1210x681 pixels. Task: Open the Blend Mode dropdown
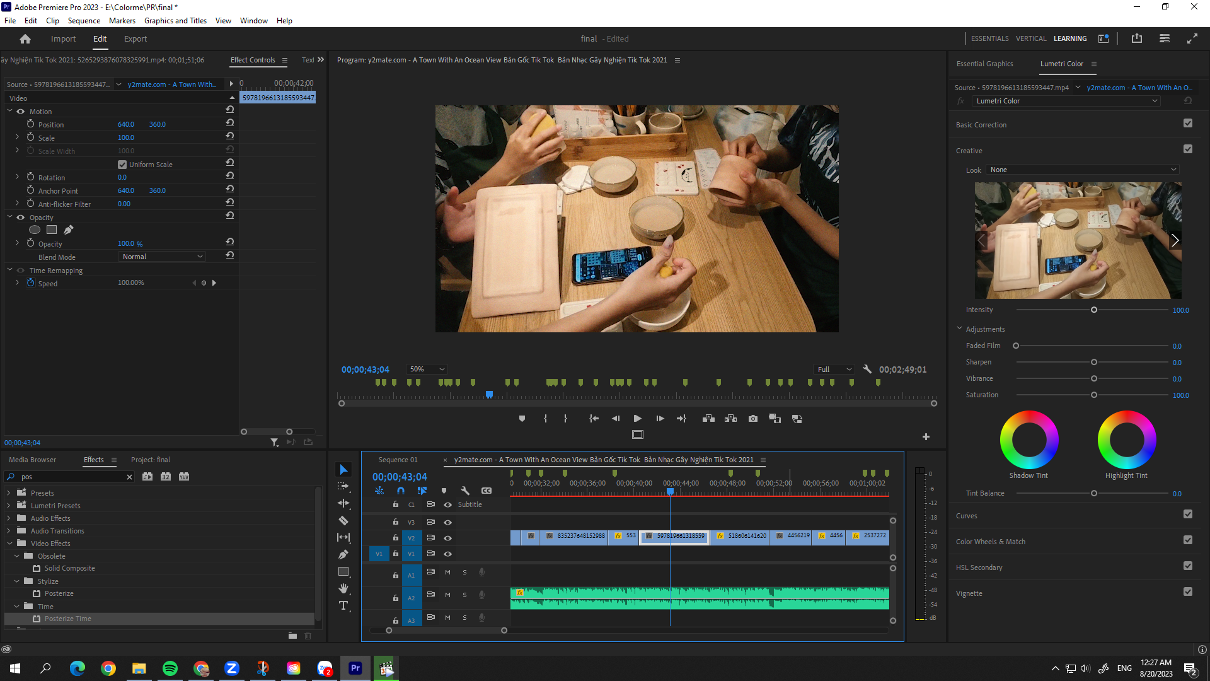(x=162, y=257)
